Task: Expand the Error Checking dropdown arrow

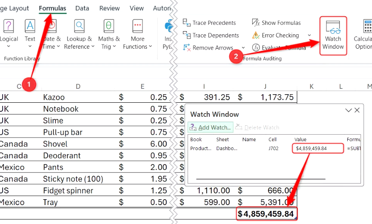Action: click(x=309, y=36)
